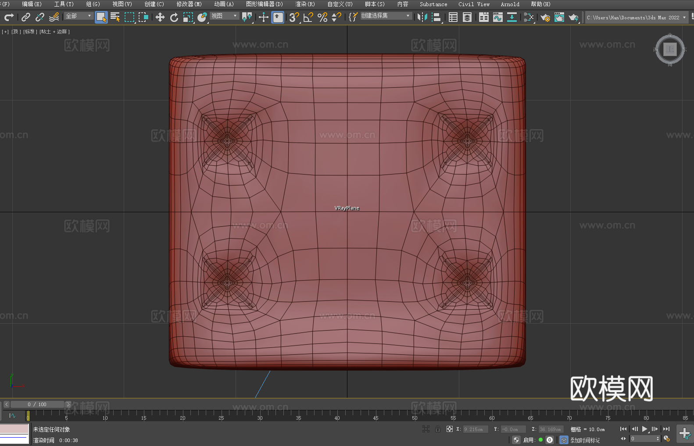Click Previous Frame playback button
694x446 pixels.
click(634, 429)
